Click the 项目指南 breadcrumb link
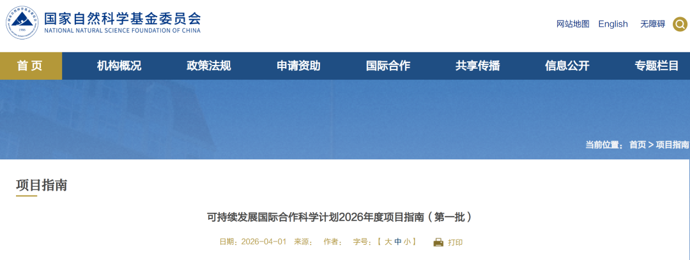 pyautogui.click(x=672, y=145)
